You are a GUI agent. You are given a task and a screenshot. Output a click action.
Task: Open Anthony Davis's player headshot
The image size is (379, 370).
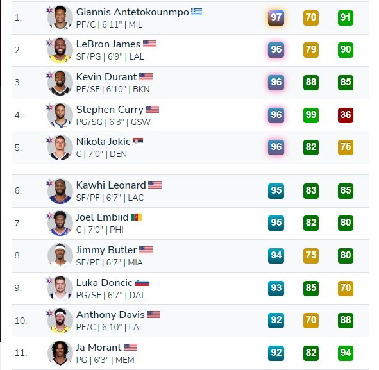click(x=60, y=321)
